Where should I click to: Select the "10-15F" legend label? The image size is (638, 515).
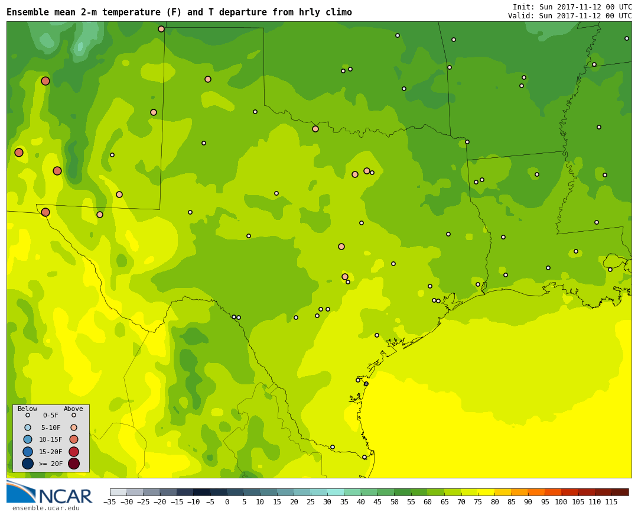click(x=51, y=439)
